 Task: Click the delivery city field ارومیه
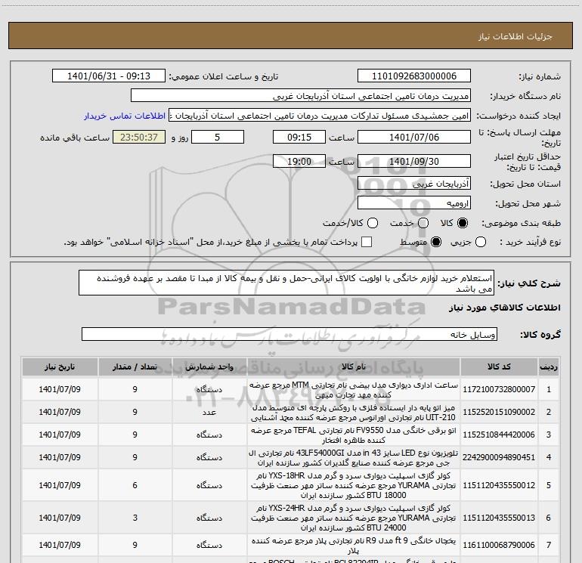(414, 203)
